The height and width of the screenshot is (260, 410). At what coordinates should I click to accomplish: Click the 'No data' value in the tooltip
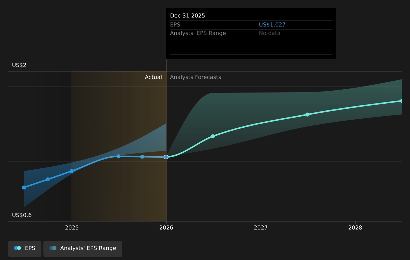[269, 33]
